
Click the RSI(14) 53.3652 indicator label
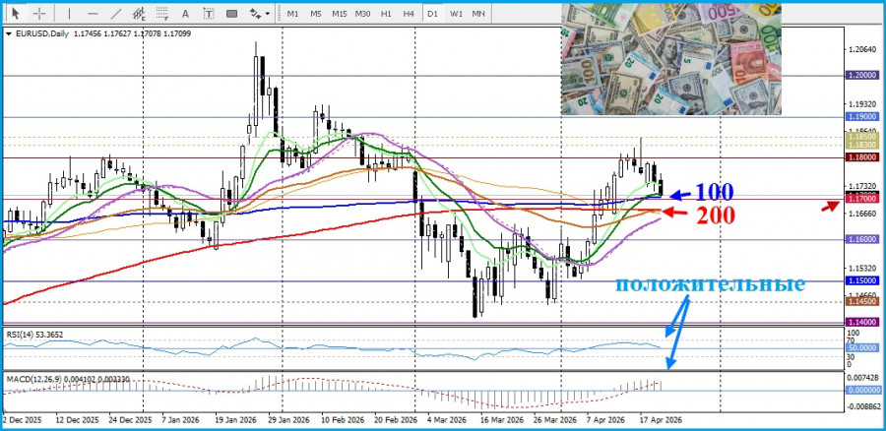point(35,335)
